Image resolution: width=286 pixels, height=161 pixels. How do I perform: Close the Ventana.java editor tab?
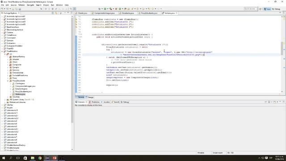[x=177, y=13]
